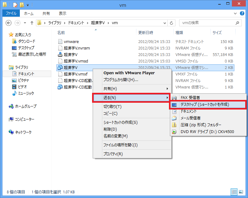Click the DVD RW drive icon in submenu

[175, 132]
